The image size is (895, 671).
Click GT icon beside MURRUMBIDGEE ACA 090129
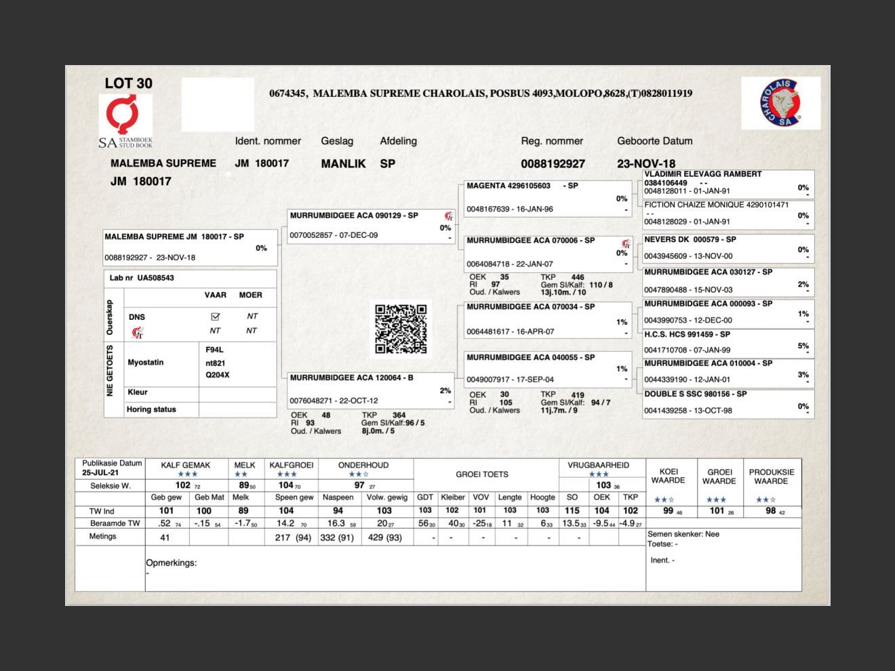(x=448, y=216)
